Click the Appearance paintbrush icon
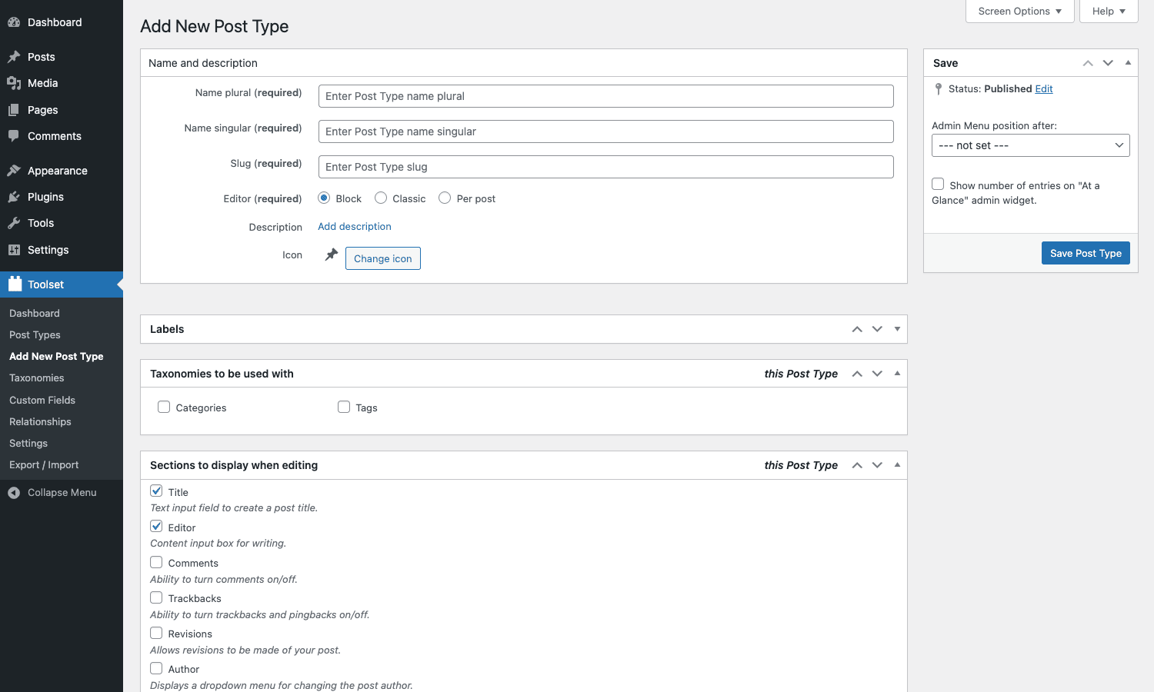1154x692 pixels. [14, 171]
